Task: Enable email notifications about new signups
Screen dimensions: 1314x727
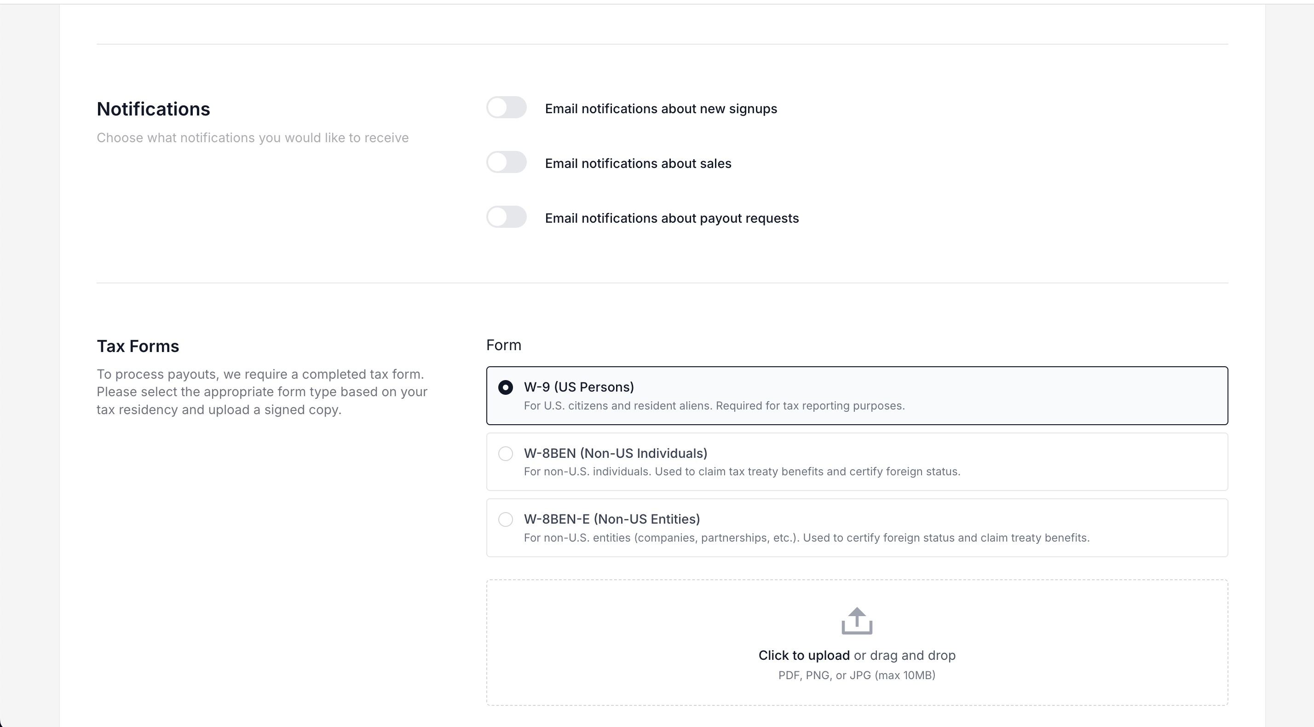Action: (506, 107)
